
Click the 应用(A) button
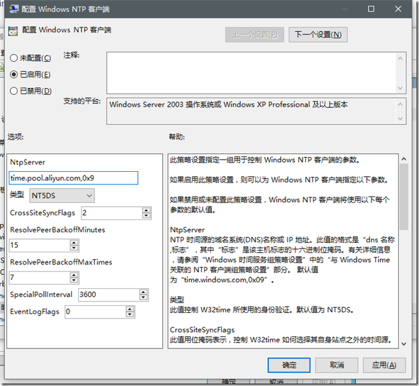click(384, 365)
